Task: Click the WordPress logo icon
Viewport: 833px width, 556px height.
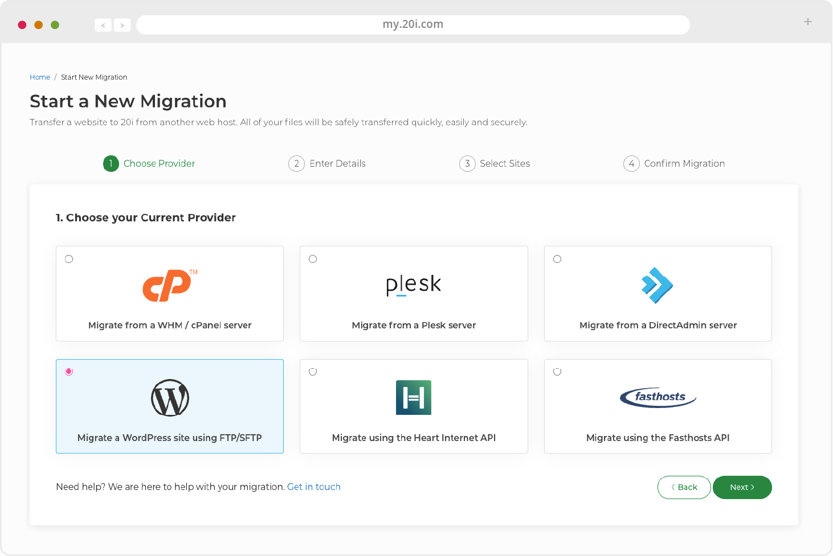Action: 170,398
